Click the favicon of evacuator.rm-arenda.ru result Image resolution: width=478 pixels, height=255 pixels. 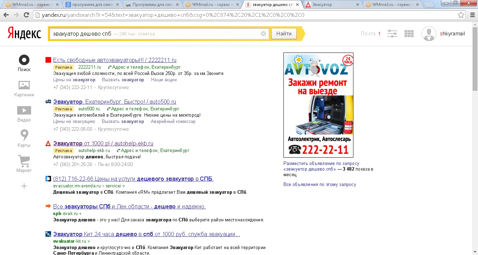pyautogui.click(x=48, y=179)
